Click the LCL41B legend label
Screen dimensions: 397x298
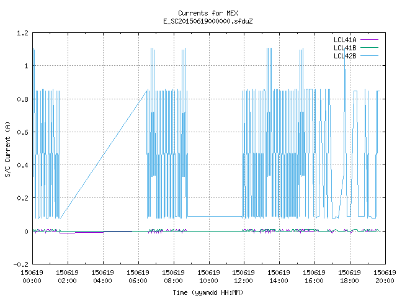(x=345, y=48)
